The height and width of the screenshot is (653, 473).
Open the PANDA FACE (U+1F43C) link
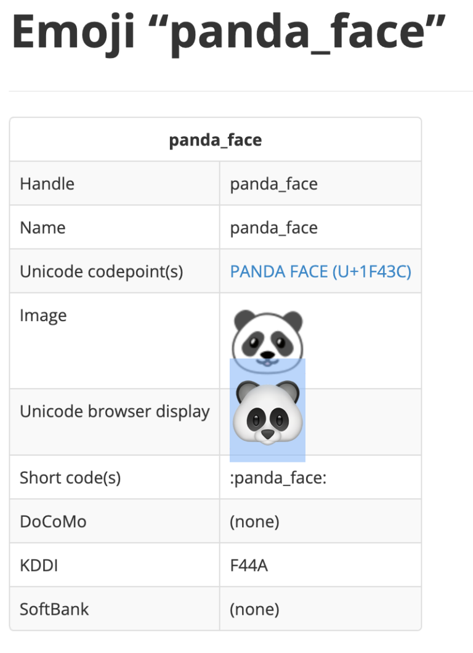(320, 271)
